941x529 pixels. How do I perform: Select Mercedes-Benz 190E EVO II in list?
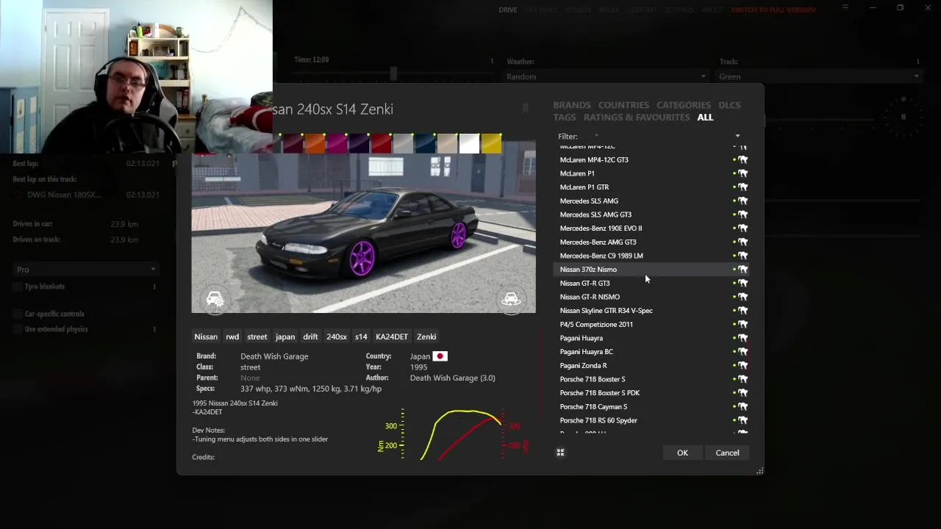coord(651,228)
